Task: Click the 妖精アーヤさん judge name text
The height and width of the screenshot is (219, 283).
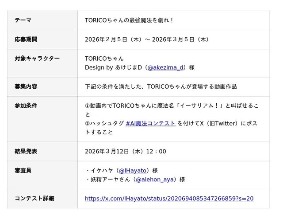Action: [x=109, y=180]
